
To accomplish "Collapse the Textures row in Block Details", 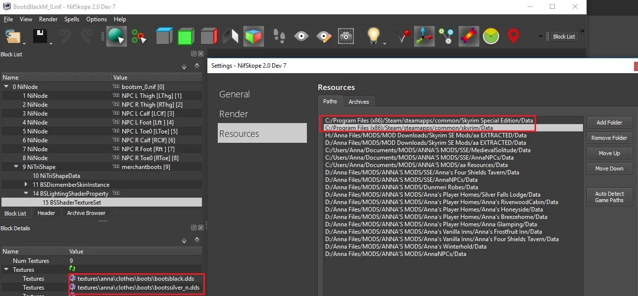I will 6,270.
